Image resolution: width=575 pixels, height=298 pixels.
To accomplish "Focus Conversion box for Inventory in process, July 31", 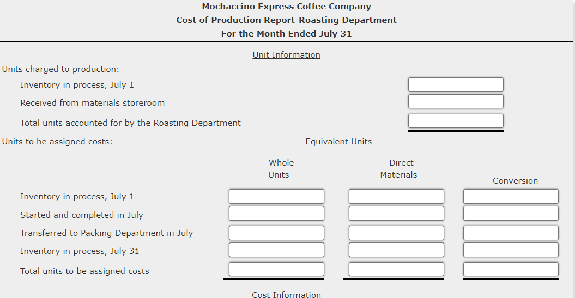I will coord(511,250).
